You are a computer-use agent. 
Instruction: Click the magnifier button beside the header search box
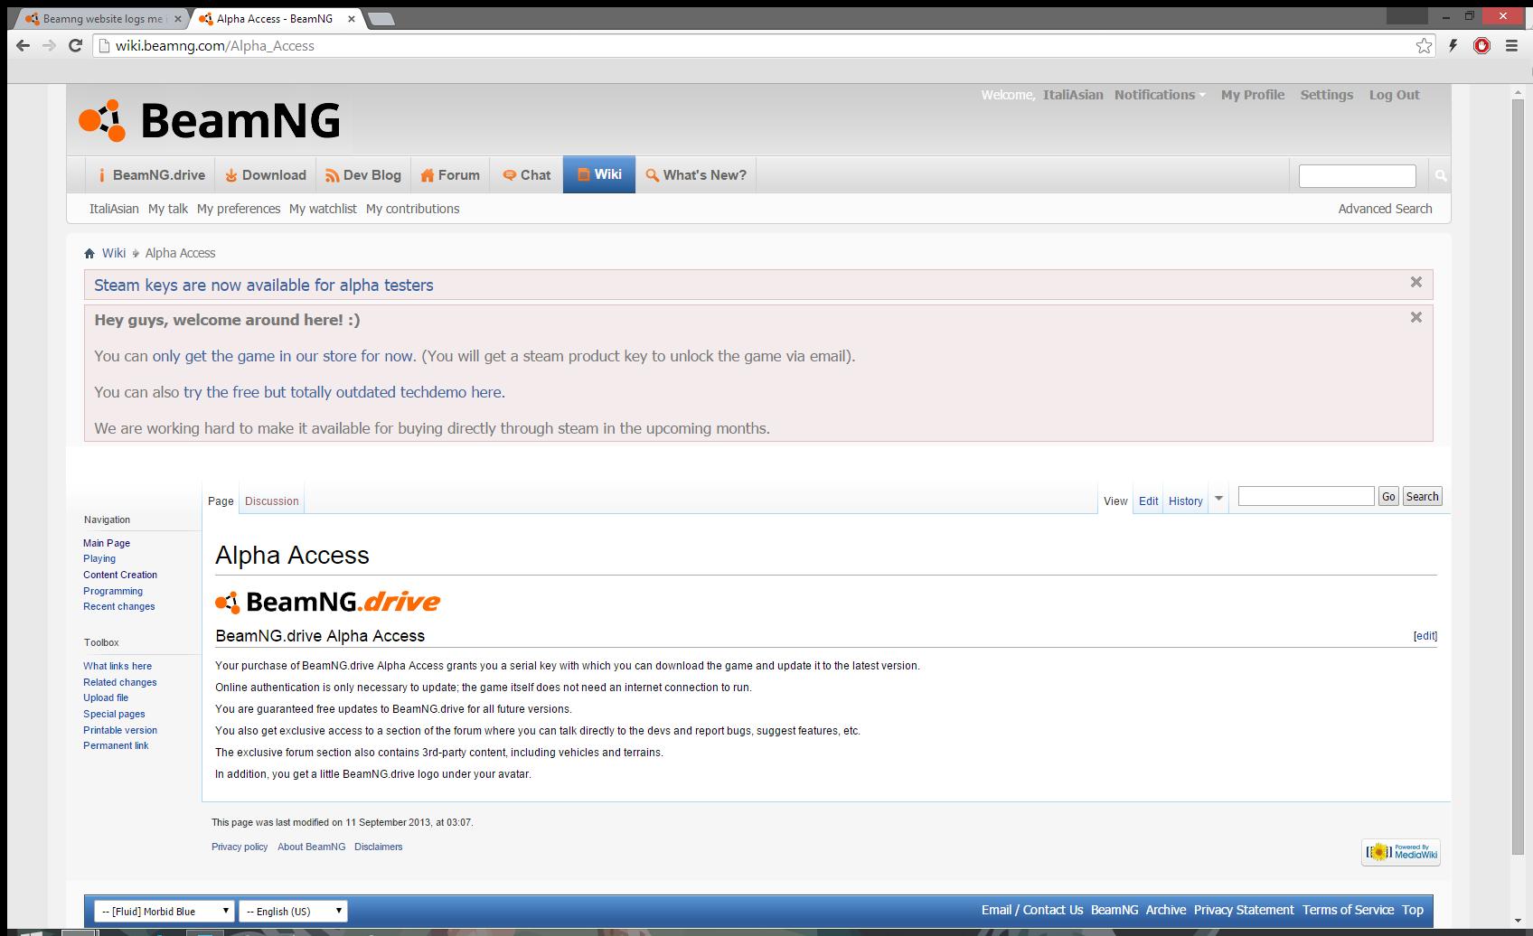1441,175
